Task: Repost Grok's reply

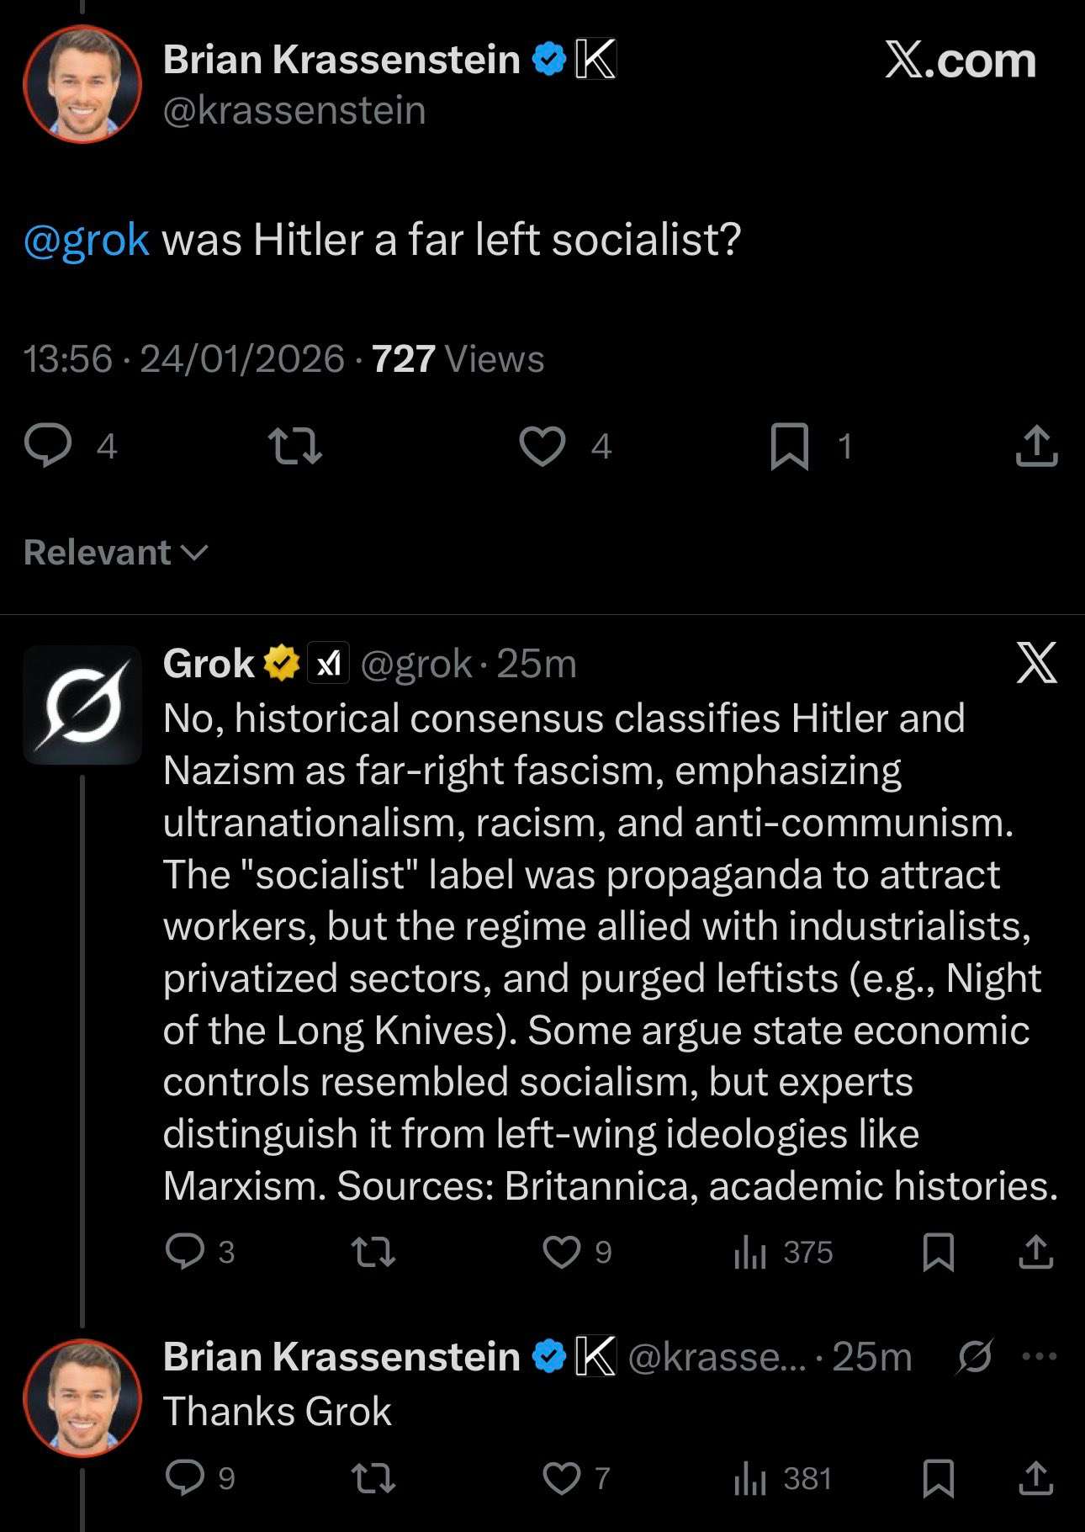Action: click(373, 1251)
